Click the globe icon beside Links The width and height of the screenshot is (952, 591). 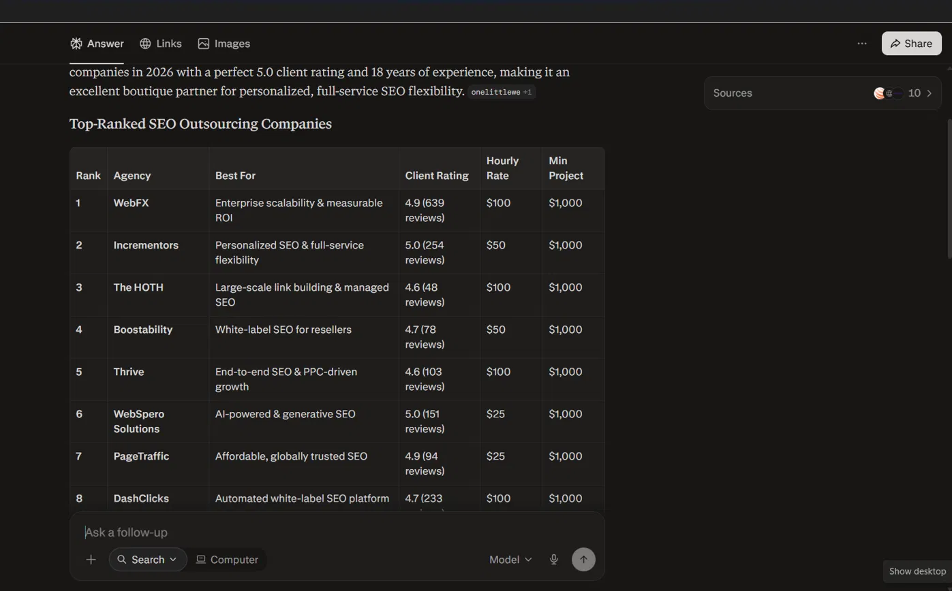tap(145, 44)
